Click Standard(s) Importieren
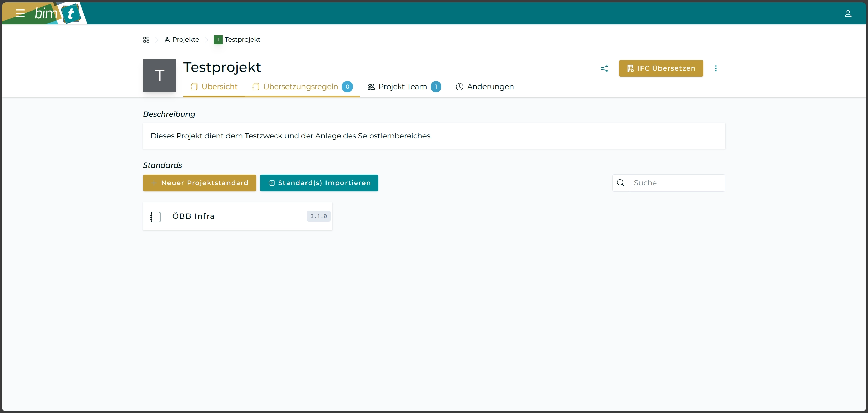This screenshot has width=868, height=413. 319,183
